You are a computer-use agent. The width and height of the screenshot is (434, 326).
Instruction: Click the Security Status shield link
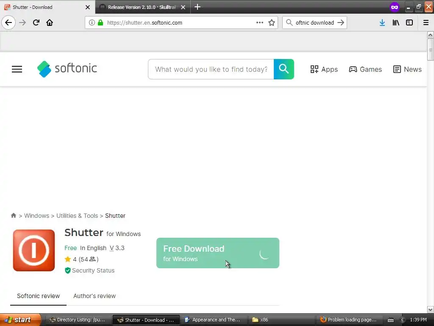89,270
